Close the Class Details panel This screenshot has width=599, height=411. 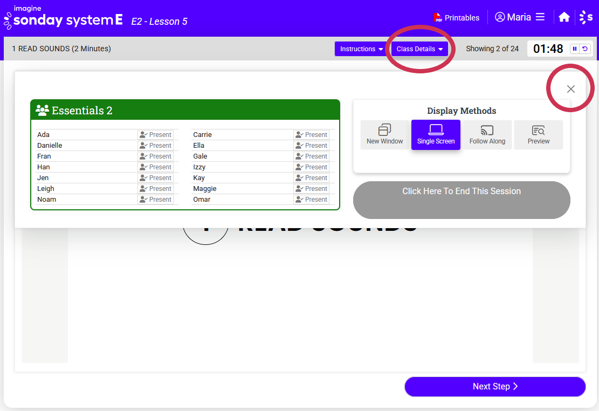570,89
